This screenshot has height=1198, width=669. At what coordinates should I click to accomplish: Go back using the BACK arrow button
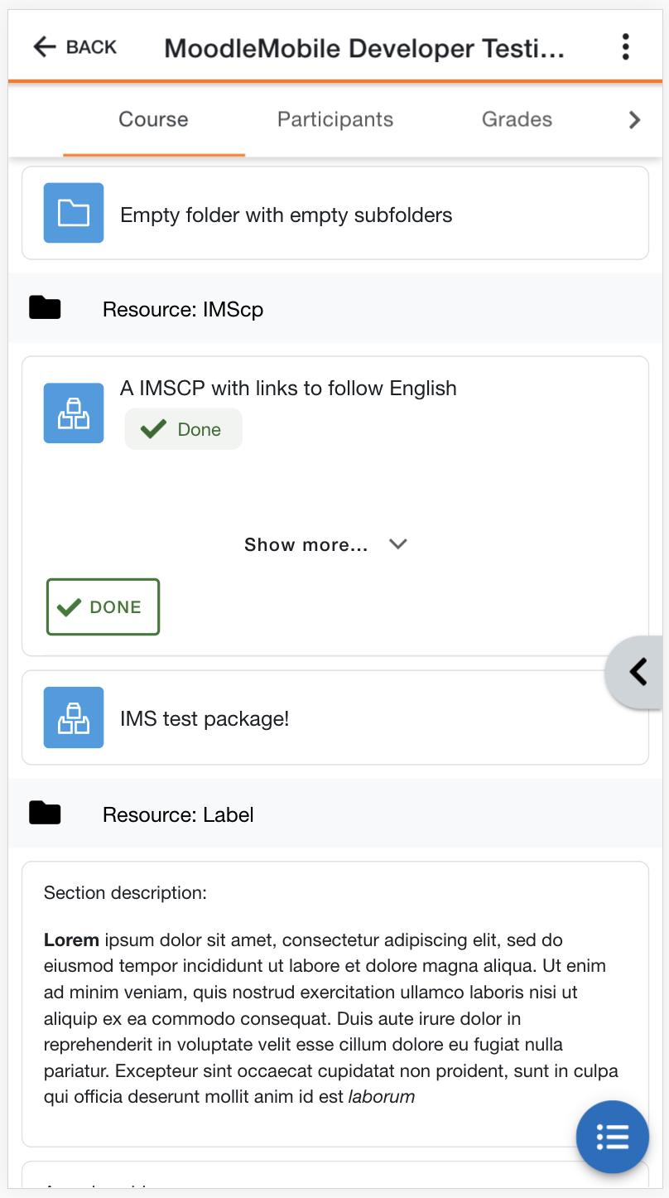[x=75, y=47]
